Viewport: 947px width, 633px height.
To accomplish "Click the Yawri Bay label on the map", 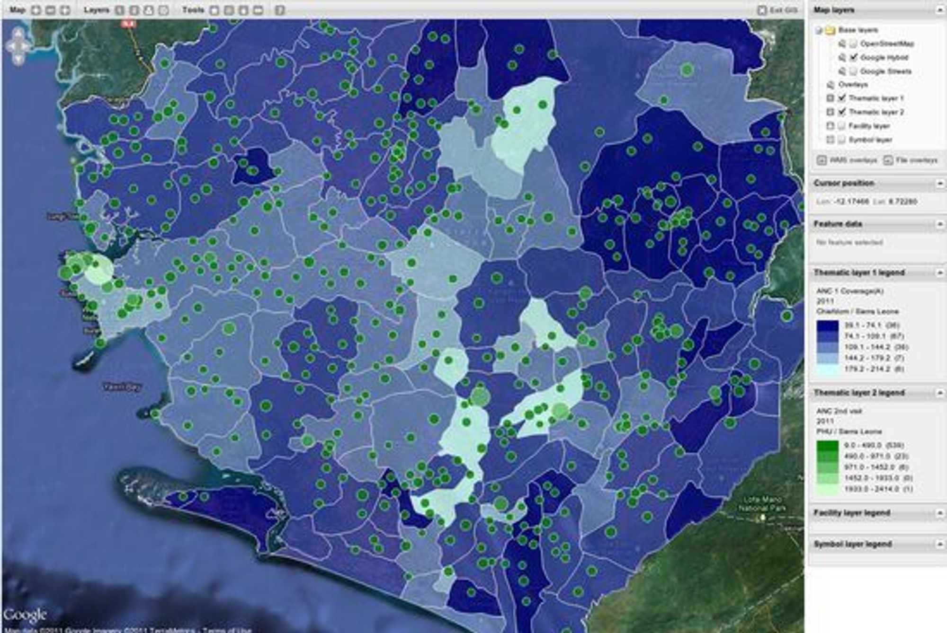I will point(122,387).
